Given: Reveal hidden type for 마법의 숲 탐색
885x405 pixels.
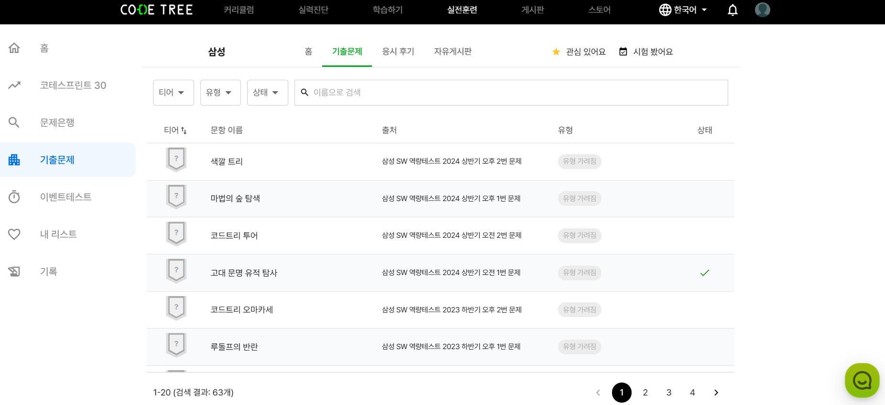Looking at the screenshot, I should 579,198.
